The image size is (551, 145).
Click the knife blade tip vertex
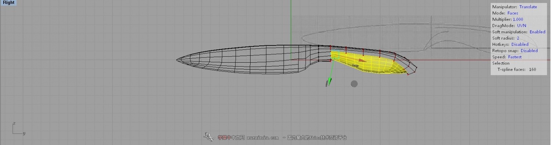177,60
